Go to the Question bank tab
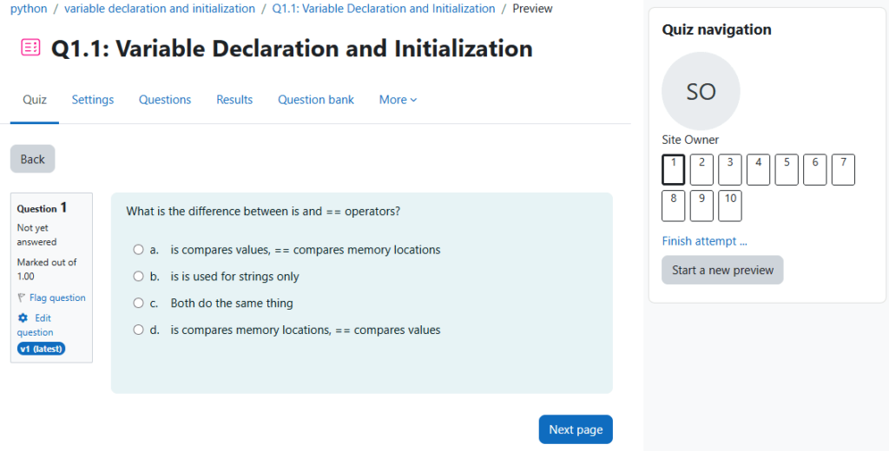 (x=316, y=100)
